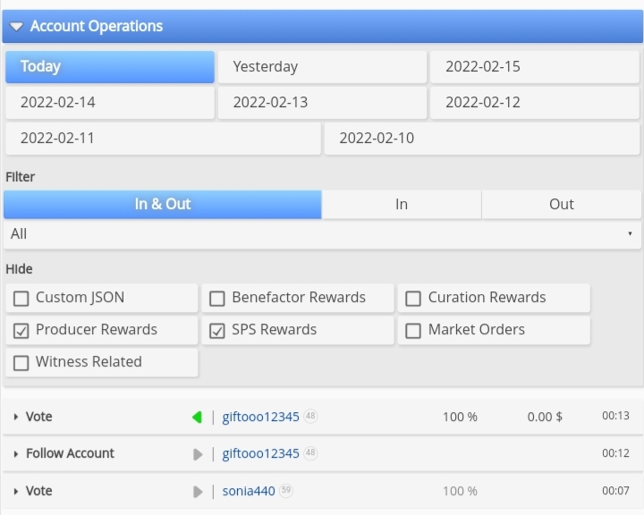The width and height of the screenshot is (644, 515).
Task: Uncheck Producer Rewards hiding
Action: 21,331
